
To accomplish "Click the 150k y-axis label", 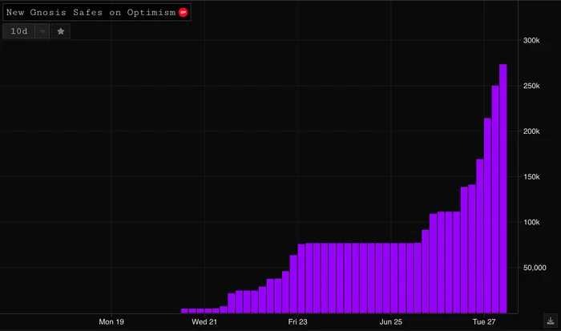I will [x=531, y=177].
